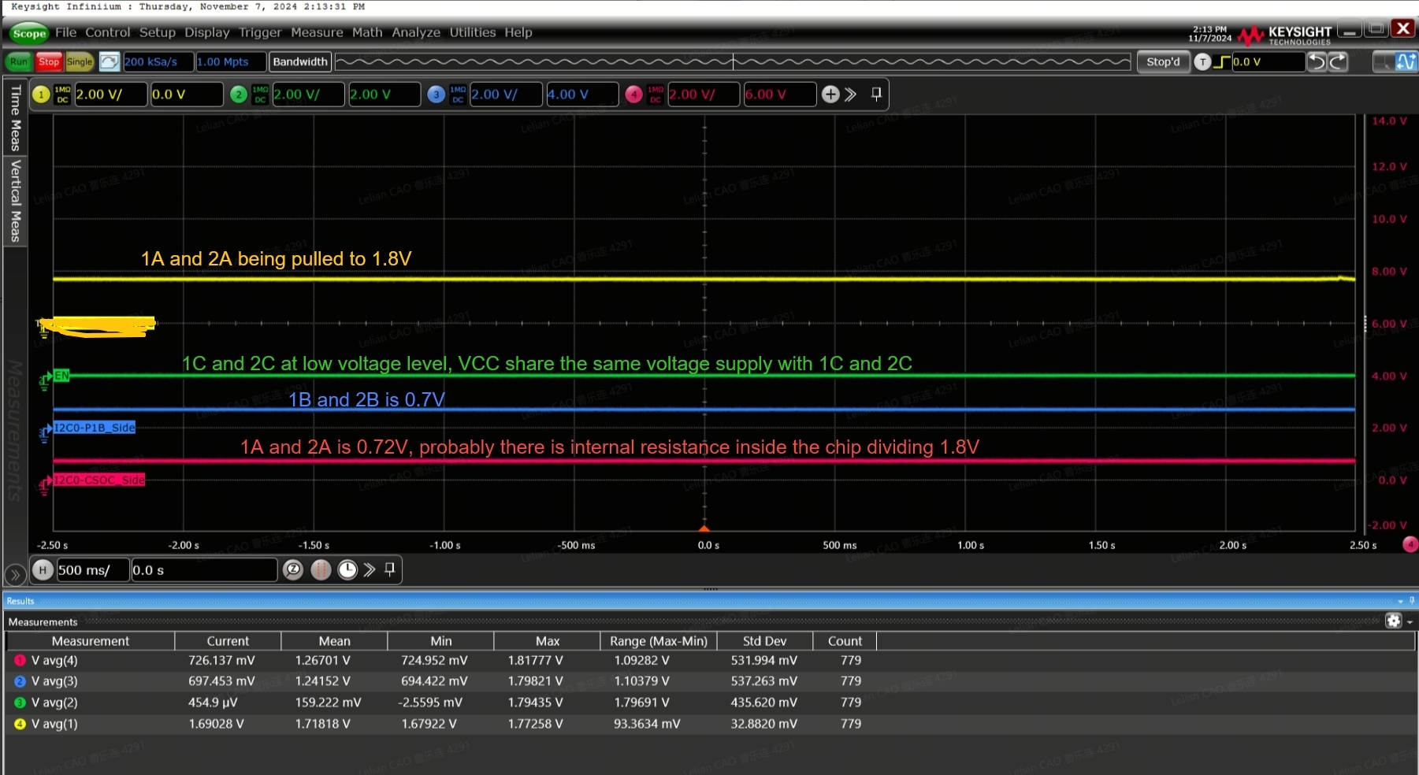1419x775 pixels.
Task: Open the Control menu
Action: (x=107, y=32)
